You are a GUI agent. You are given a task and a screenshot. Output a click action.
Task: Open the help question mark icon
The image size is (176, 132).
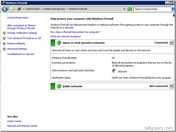[x=174, y=15]
